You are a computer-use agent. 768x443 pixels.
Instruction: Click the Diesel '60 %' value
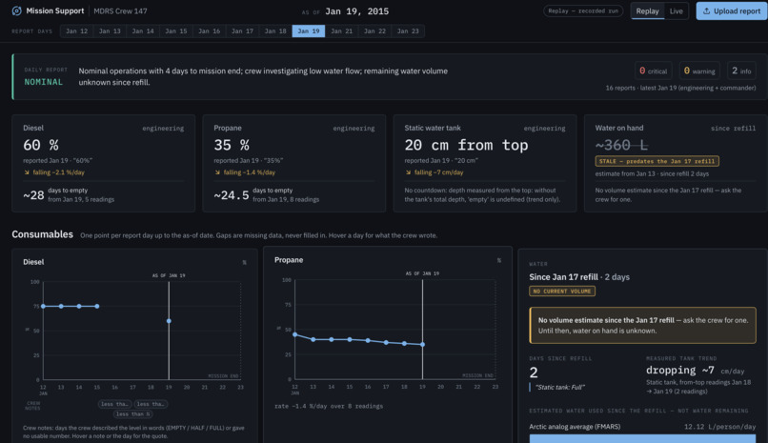[x=41, y=145]
